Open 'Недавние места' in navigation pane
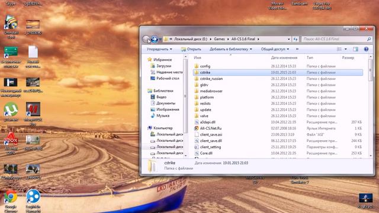379x213 pixels. pos(169,72)
